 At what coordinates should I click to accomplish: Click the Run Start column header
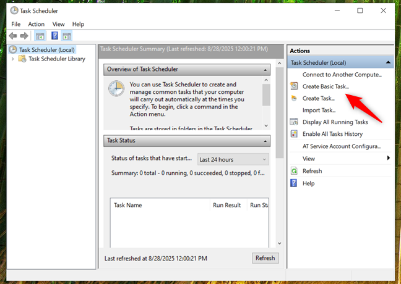coord(258,205)
